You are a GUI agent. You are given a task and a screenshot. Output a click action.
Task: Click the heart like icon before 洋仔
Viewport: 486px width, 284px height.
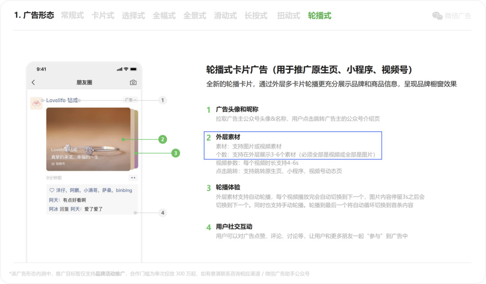tap(52, 190)
